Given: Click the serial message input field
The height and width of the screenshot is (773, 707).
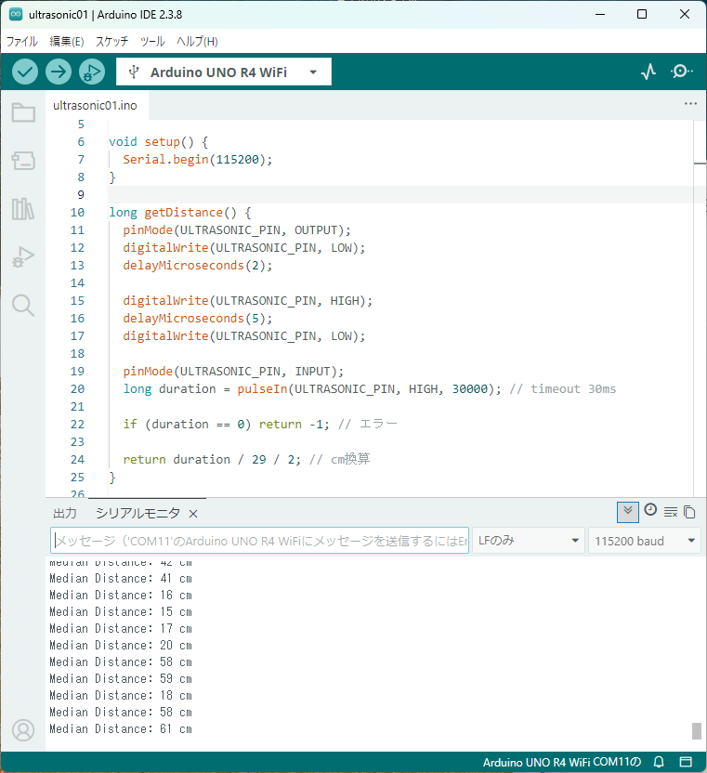Looking at the screenshot, I should 260,541.
